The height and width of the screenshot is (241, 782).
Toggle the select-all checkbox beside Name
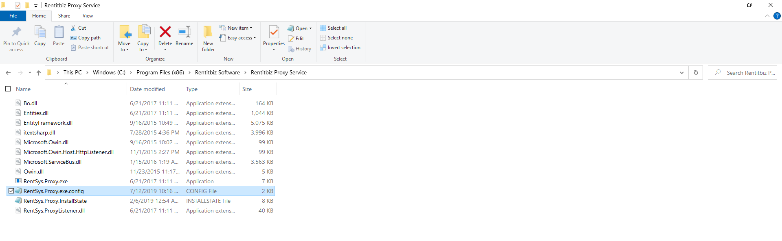[8, 89]
